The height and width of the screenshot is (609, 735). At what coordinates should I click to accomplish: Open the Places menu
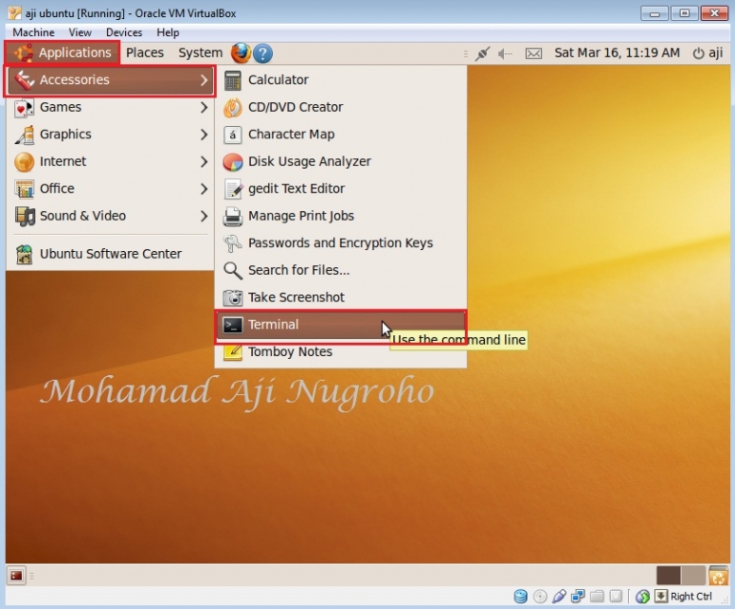[x=145, y=52]
